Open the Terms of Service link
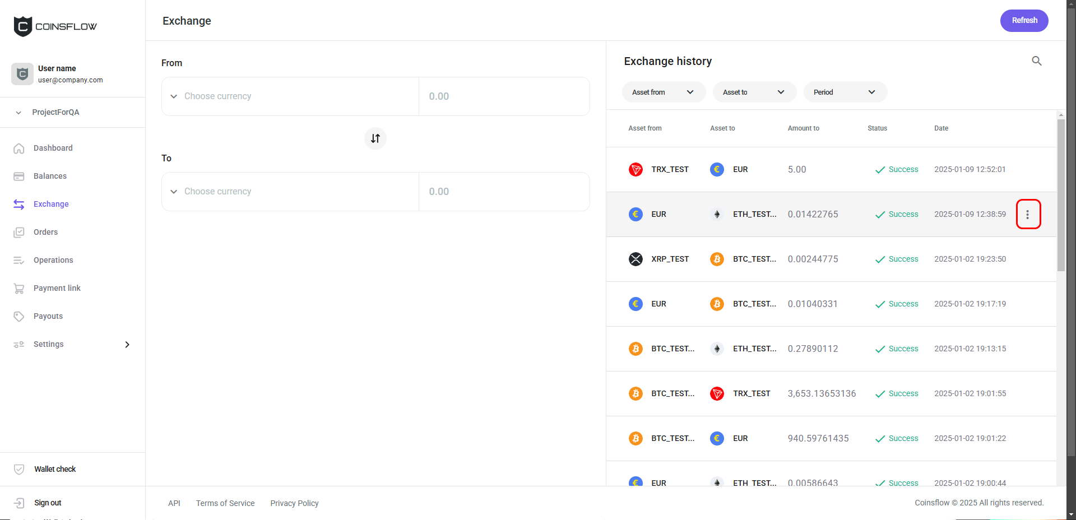Screen dimensions: 1076x520 225,503
